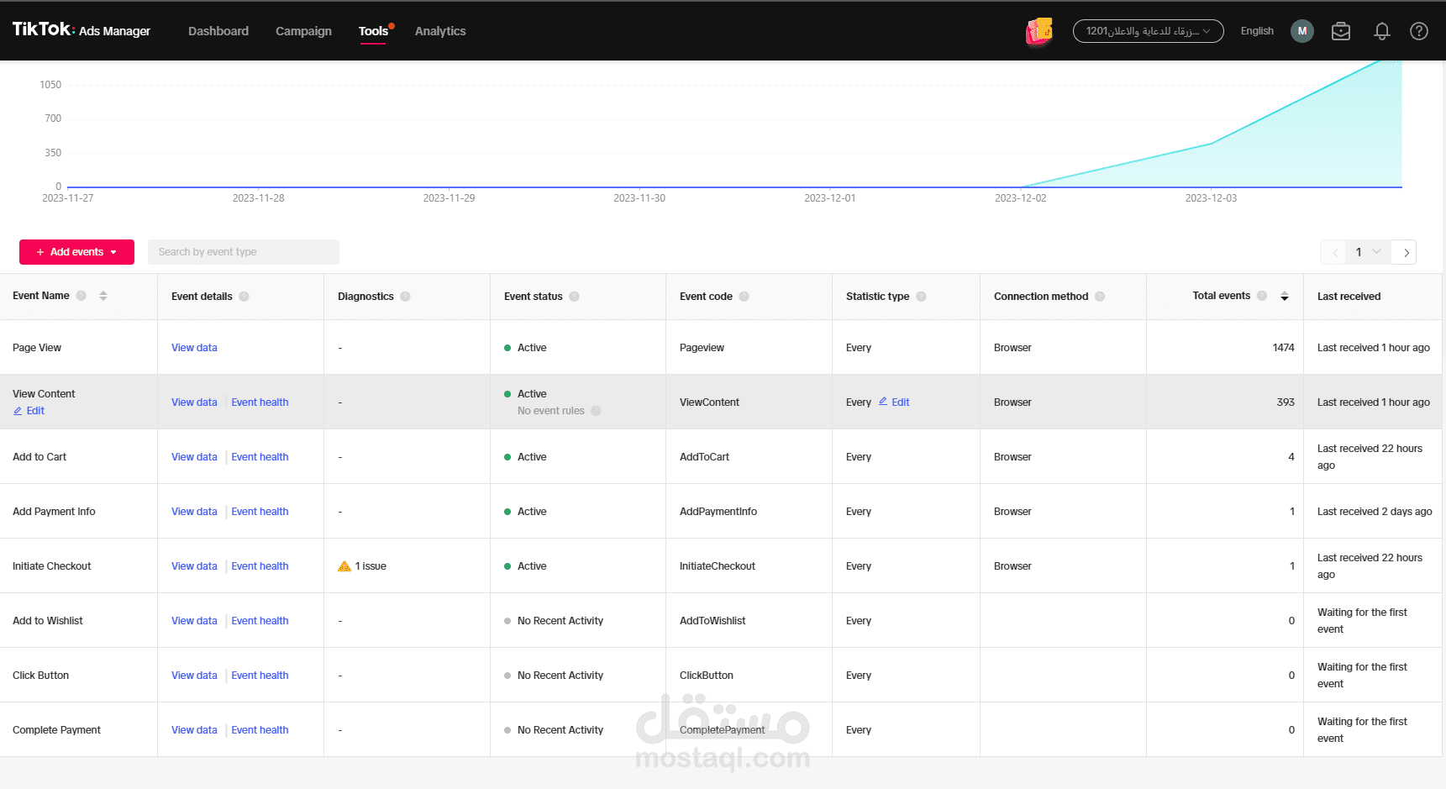This screenshot has width=1446, height=789.
Task: Open the Tools menu
Action: [x=374, y=31]
